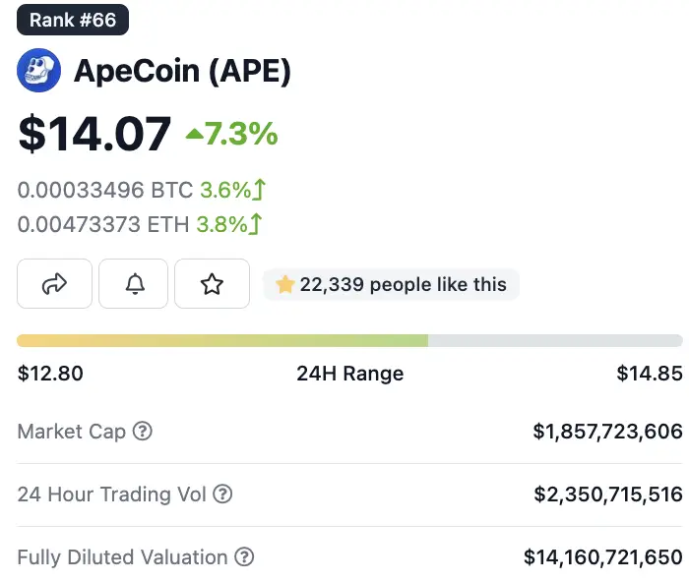Click the $14.85 range high value
Image resolution: width=689 pixels, height=582 pixels.
(x=649, y=374)
